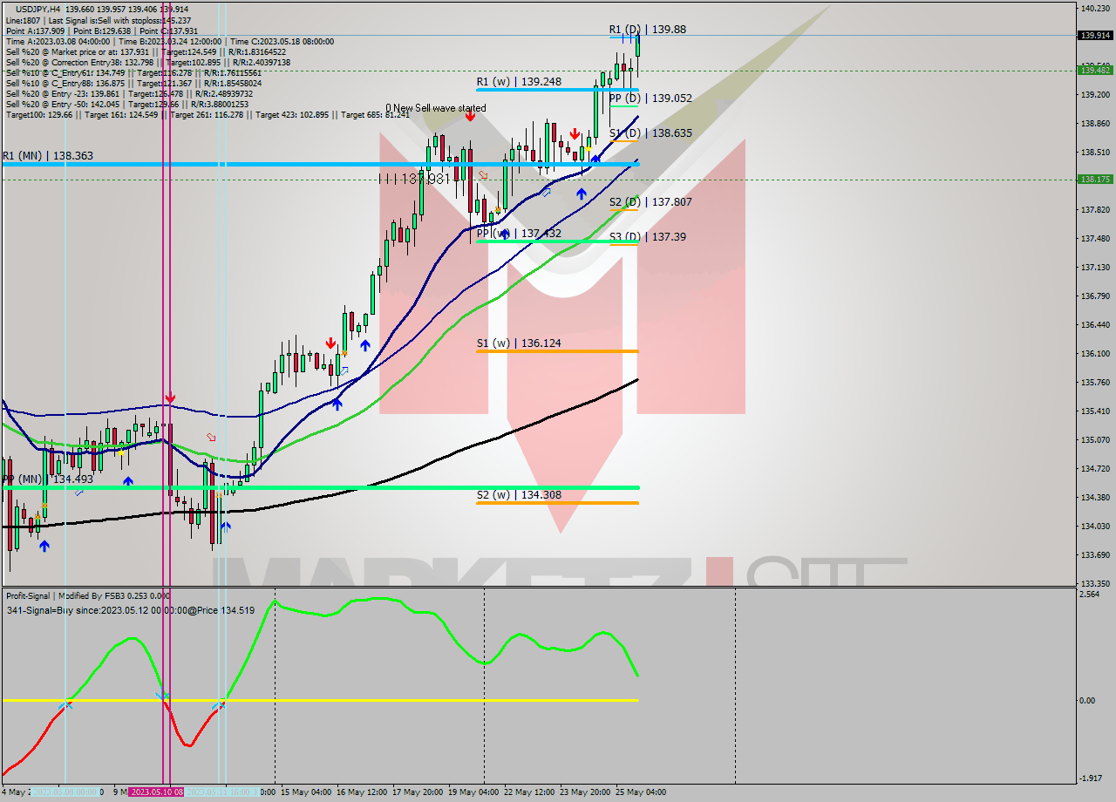Image resolution: width=1116 pixels, height=802 pixels.
Task: Click the 140.230 price axis value
Action: (1095, 8)
